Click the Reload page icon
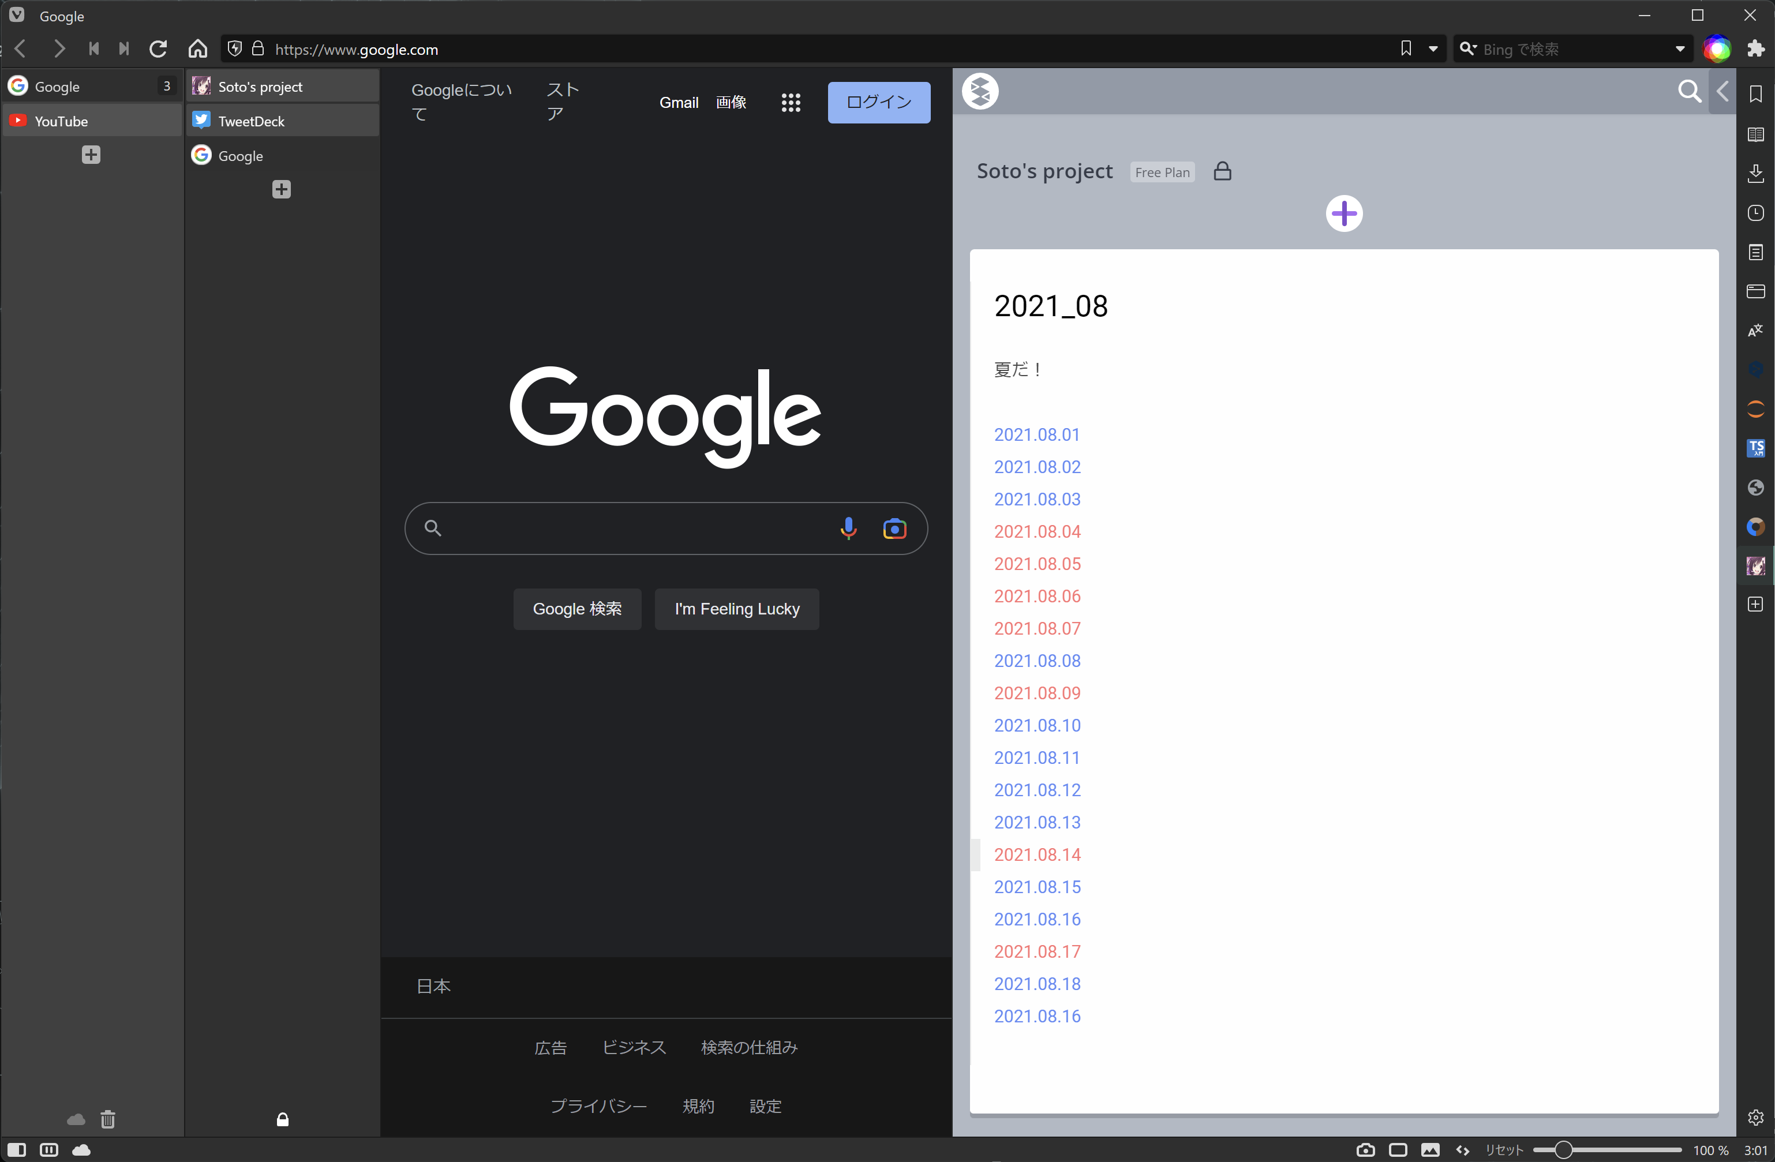This screenshot has width=1775, height=1162. [158, 49]
